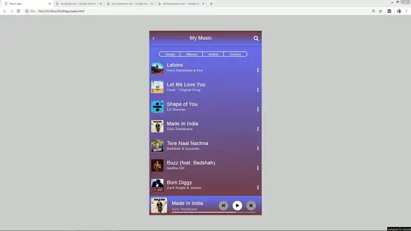The height and width of the screenshot is (231, 411).
Task: Go back in browser history
Action: click(x=4, y=12)
